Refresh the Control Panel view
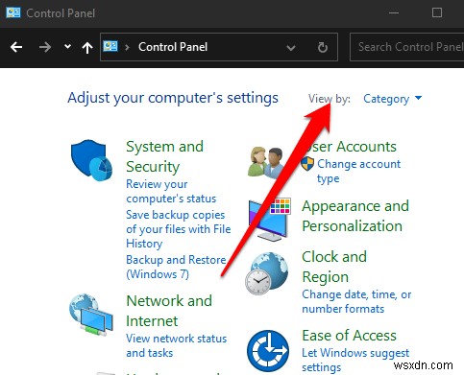Image resolution: width=464 pixels, height=375 pixels. [323, 47]
